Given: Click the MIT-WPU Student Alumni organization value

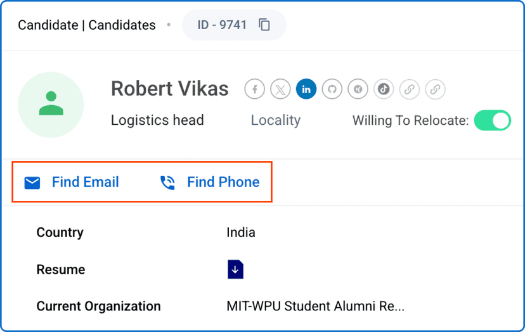Looking at the screenshot, I should tap(315, 307).
